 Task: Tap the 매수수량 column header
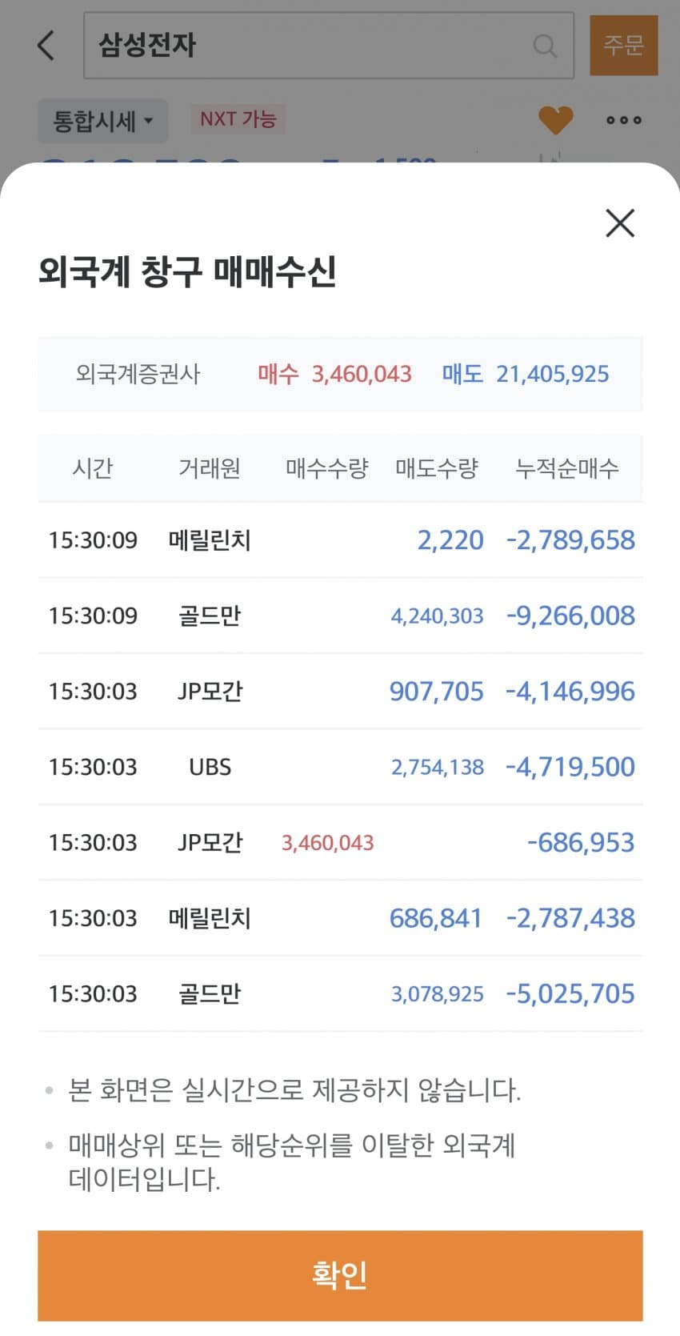[x=326, y=468]
